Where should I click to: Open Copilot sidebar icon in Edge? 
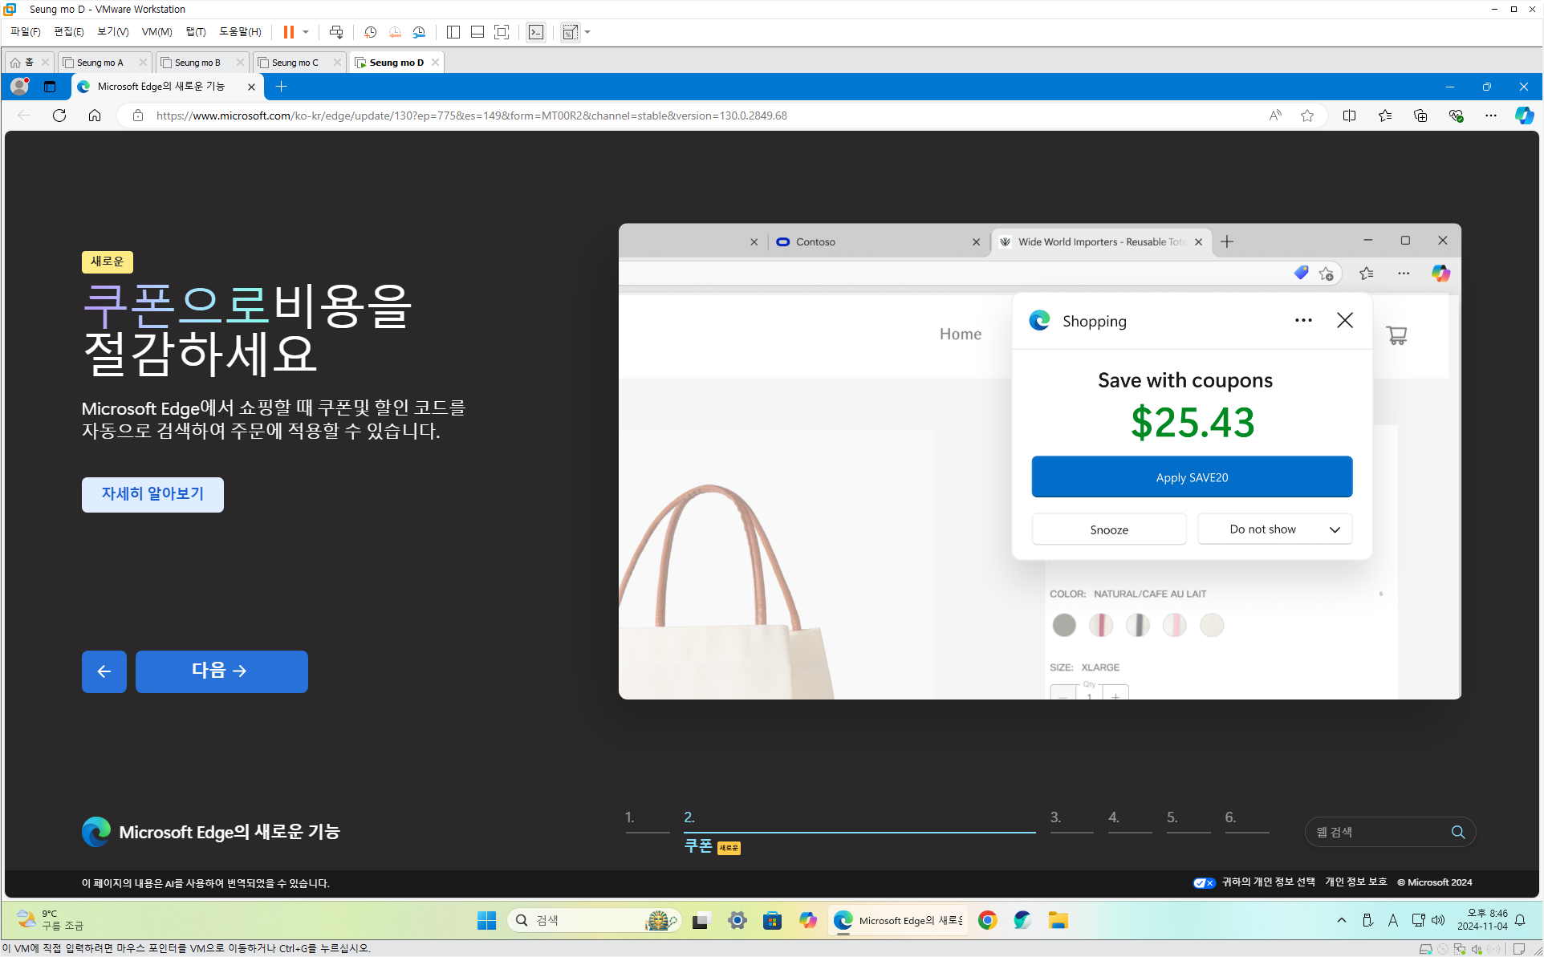(x=1524, y=116)
